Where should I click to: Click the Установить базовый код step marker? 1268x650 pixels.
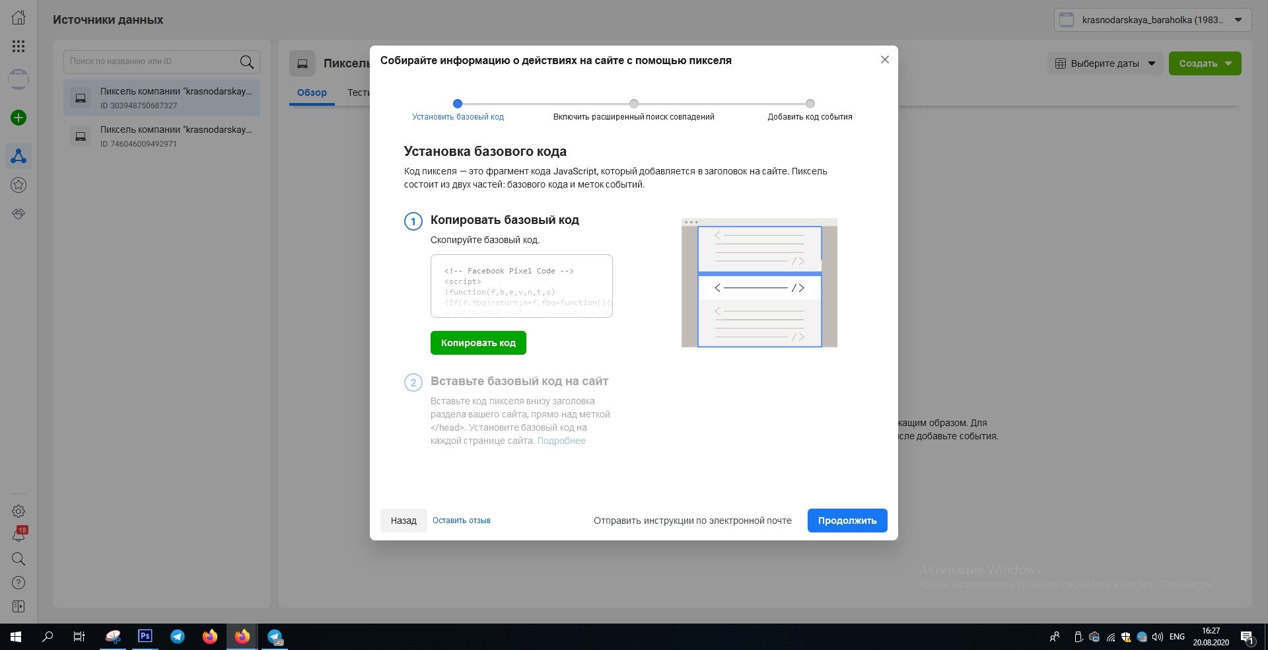coord(458,104)
